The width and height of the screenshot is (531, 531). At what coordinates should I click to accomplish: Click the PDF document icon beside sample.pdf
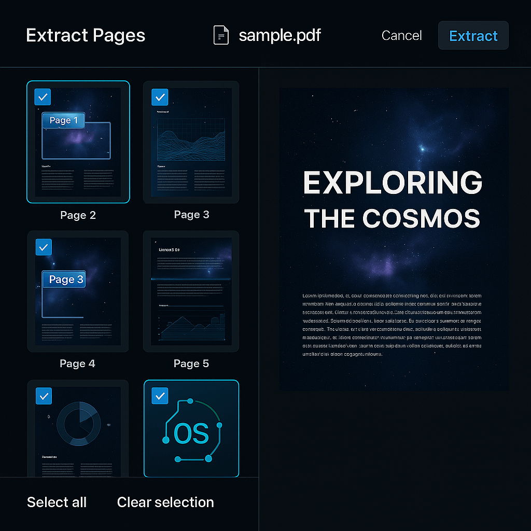221,35
